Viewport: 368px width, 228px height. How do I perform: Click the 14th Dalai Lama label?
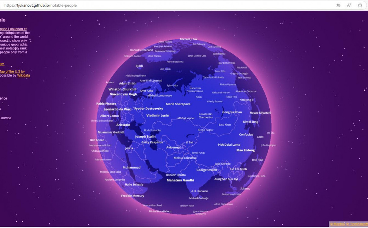click(229, 144)
